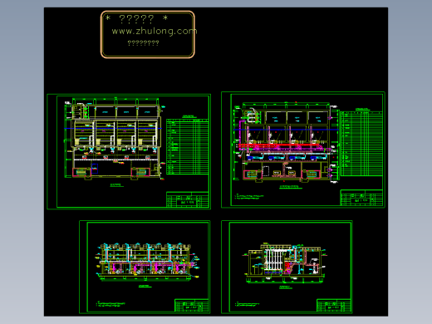
Task: Select the top-left plan drawing sheet
Action: coord(129,151)
